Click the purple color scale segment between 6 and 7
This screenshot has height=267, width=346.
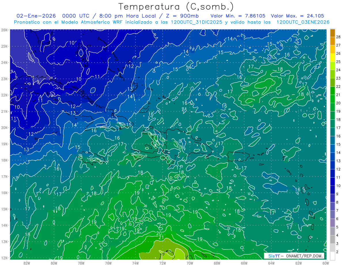pyautogui.click(x=333, y=215)
